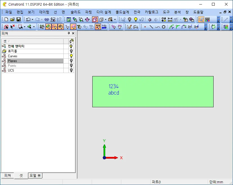233x185 pixels.
Task: Pin the 피쳐 panel with pushpin
Action: 69,33
